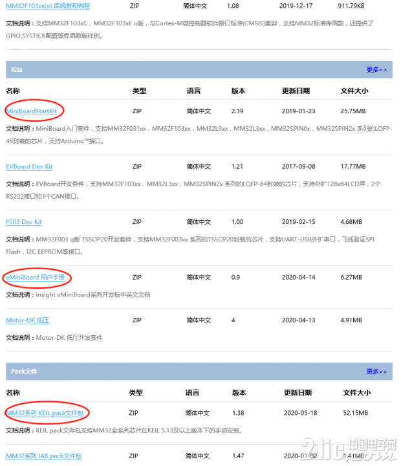Image resolution: width=401 pixels, height=466 pixels.
Task: Select file size 17.77MB
Action: point(353,167)
